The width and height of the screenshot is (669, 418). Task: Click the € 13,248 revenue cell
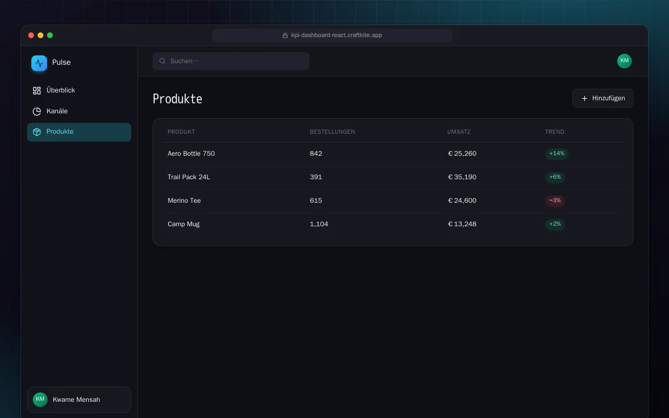[x=462, y=224]
